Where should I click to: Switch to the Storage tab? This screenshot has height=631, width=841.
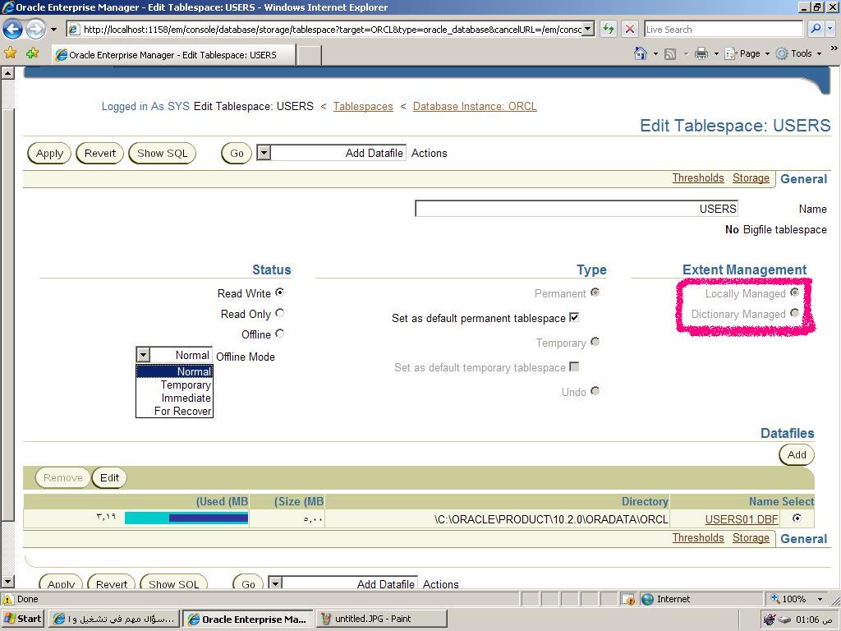tap(751, 178)
